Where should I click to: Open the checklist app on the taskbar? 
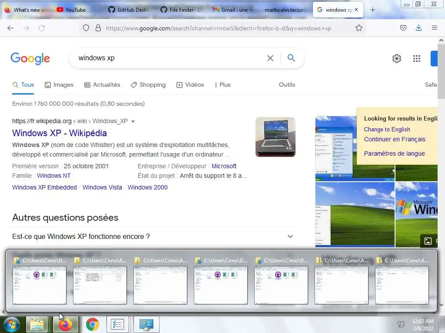117,324
